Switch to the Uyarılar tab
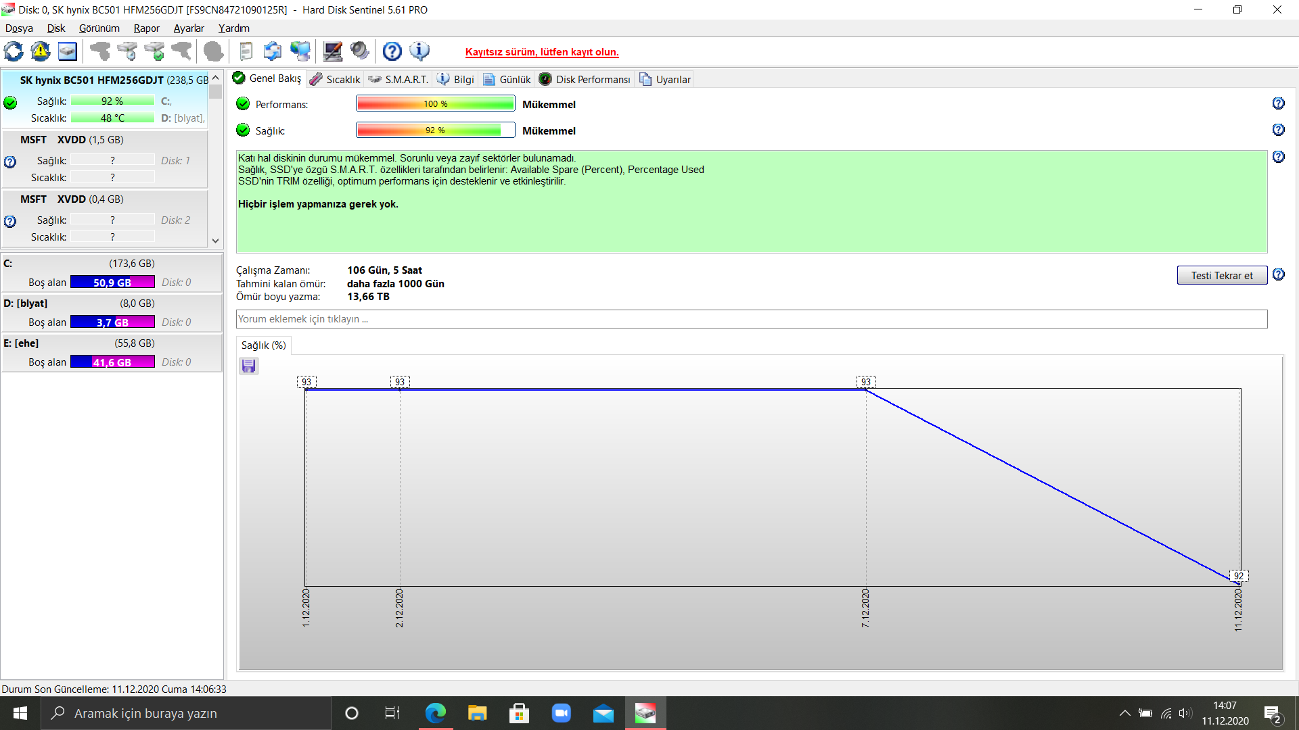This screenshot has width=1299, height=730. 665,80
